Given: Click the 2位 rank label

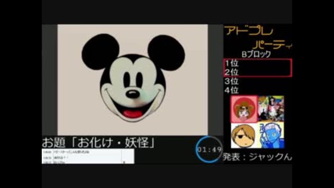Looking at the screenshot, I should [x=232, y=72].
